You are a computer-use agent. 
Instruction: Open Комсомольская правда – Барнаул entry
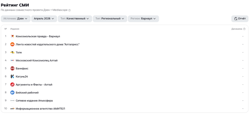pos(38,36)
